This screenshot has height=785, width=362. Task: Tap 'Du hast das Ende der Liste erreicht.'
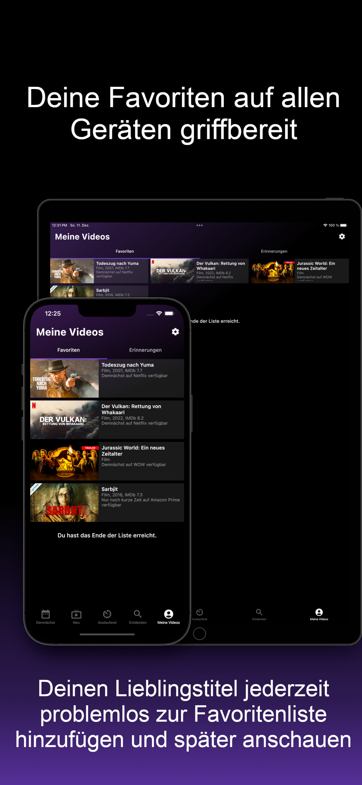pos(107,535)
